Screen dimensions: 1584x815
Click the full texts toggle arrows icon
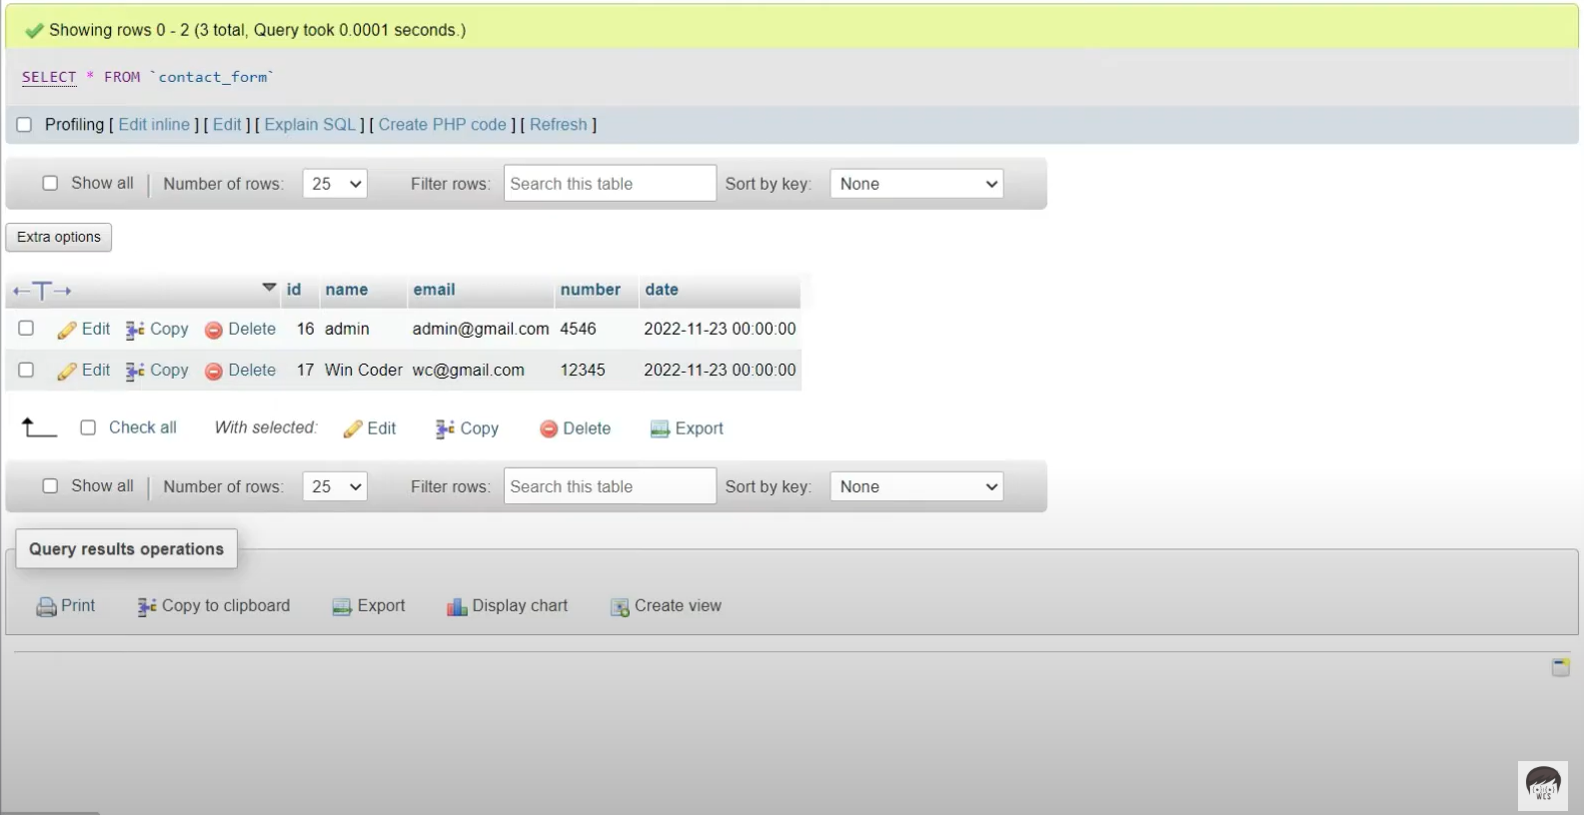pyautogui.click(x=42, y=291)
